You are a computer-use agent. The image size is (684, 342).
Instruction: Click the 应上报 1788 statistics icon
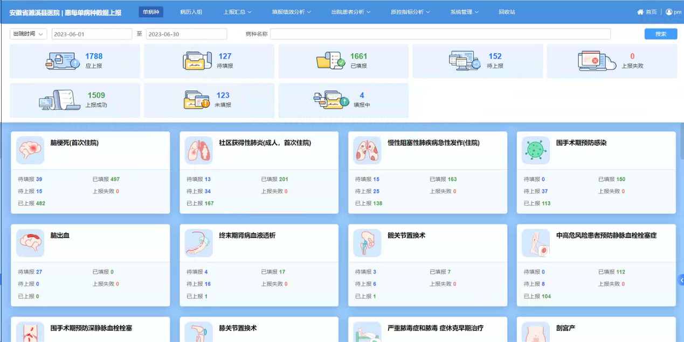click(x=63, y=61)
